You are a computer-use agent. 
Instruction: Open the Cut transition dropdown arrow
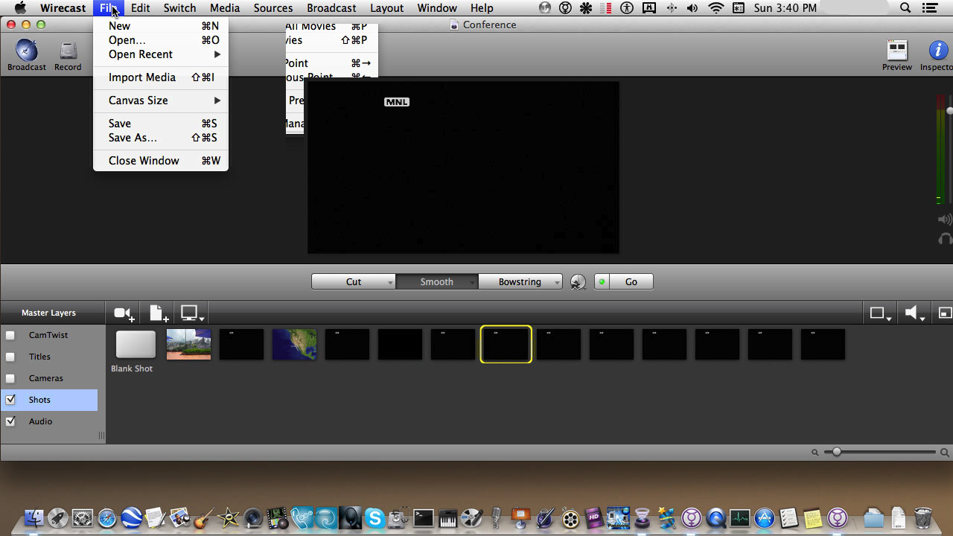coord(390,283)
